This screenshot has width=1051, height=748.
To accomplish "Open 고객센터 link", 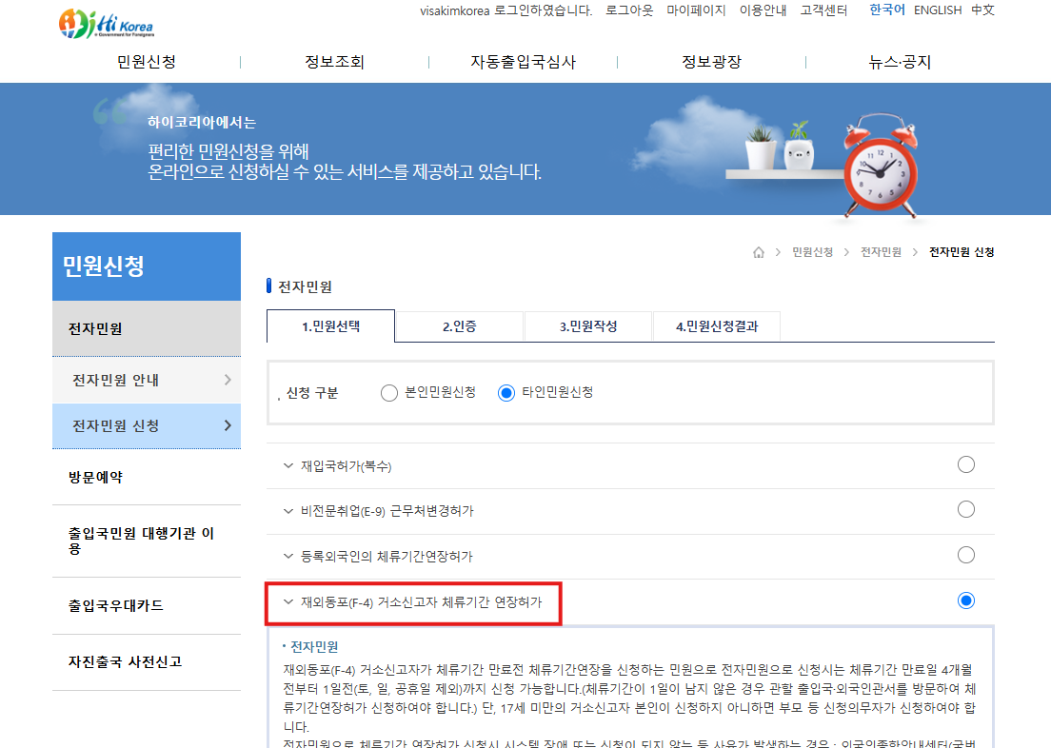I will [x=823, y=10].
